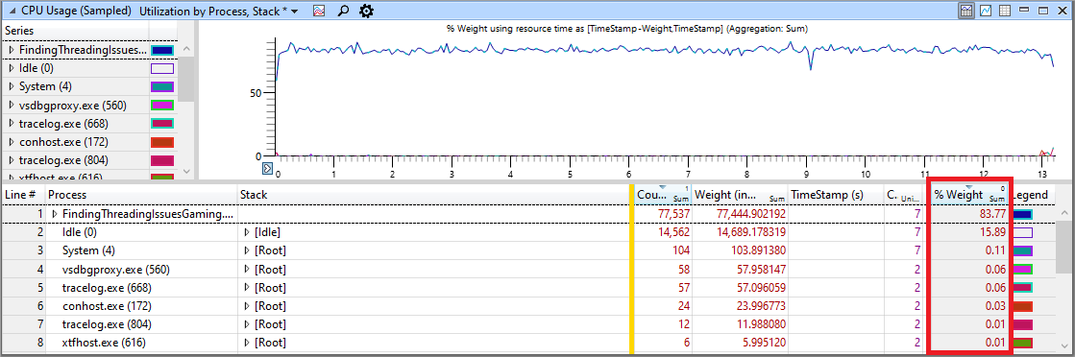The height and width of the screenshot is (357, 1075).
Task: Sort by the % Weight column header
Action: (x=968, y=195)
